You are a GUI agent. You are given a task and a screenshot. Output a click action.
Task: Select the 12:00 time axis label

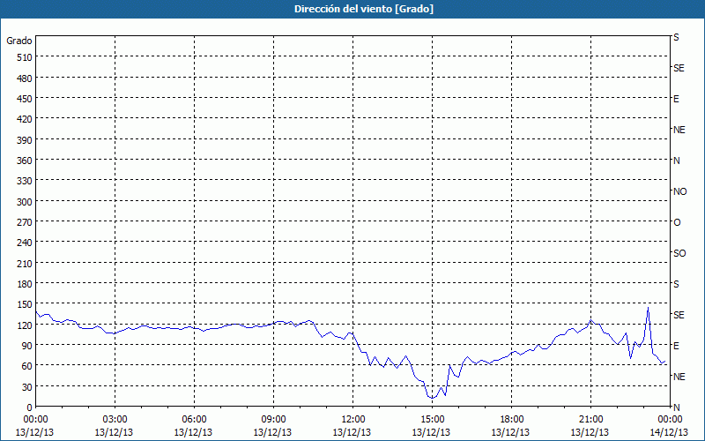(353, 420)
